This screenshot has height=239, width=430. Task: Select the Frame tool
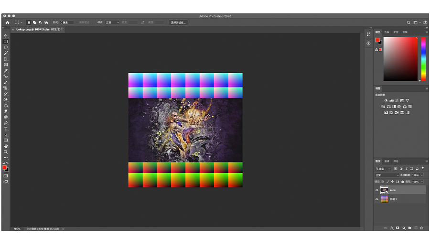(x=6, y=65)
